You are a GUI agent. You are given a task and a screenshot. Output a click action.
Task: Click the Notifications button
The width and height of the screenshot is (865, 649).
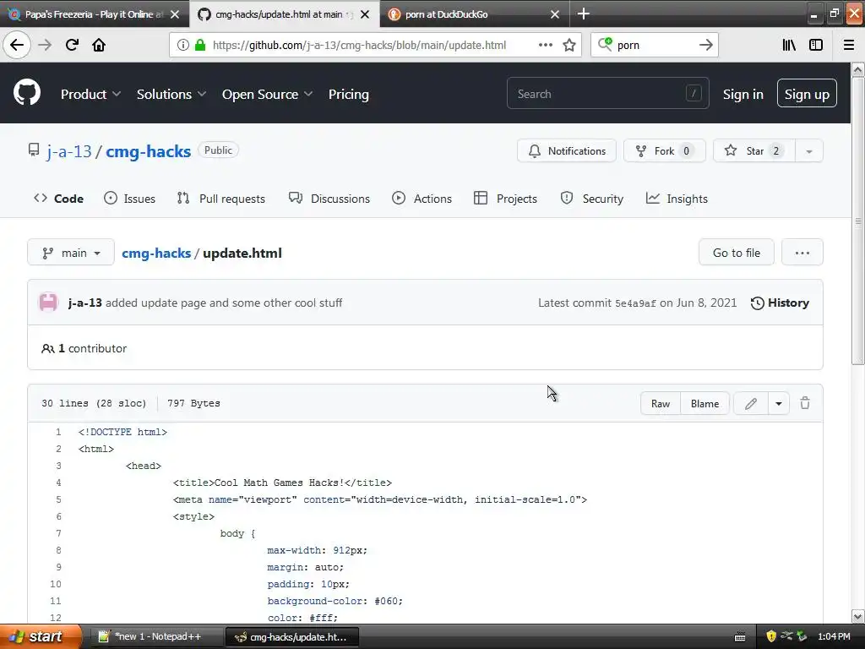pos(567,151)
